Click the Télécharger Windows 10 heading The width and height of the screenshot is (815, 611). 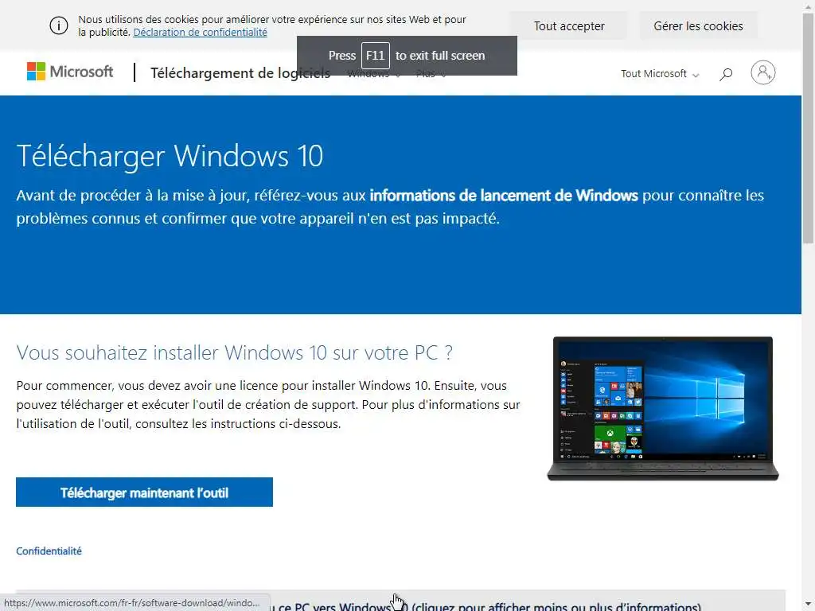click(170, 155)
